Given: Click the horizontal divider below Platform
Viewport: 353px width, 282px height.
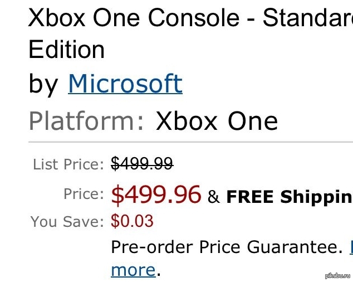Looking at the screenshot, I should pyautogui.click(x=190, y=143).
